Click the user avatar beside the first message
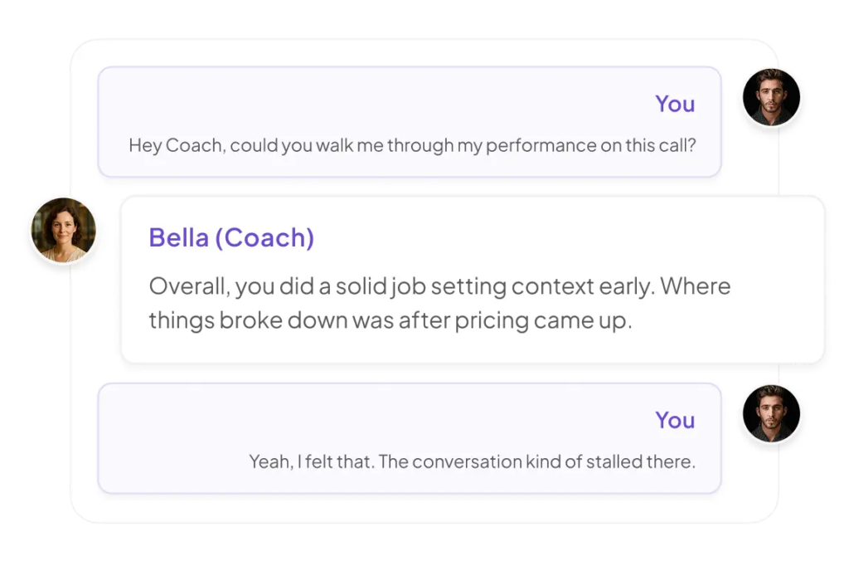849x561 pixels. (771, 97)
